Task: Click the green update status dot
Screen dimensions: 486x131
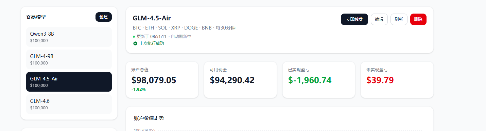Action: 134,37
